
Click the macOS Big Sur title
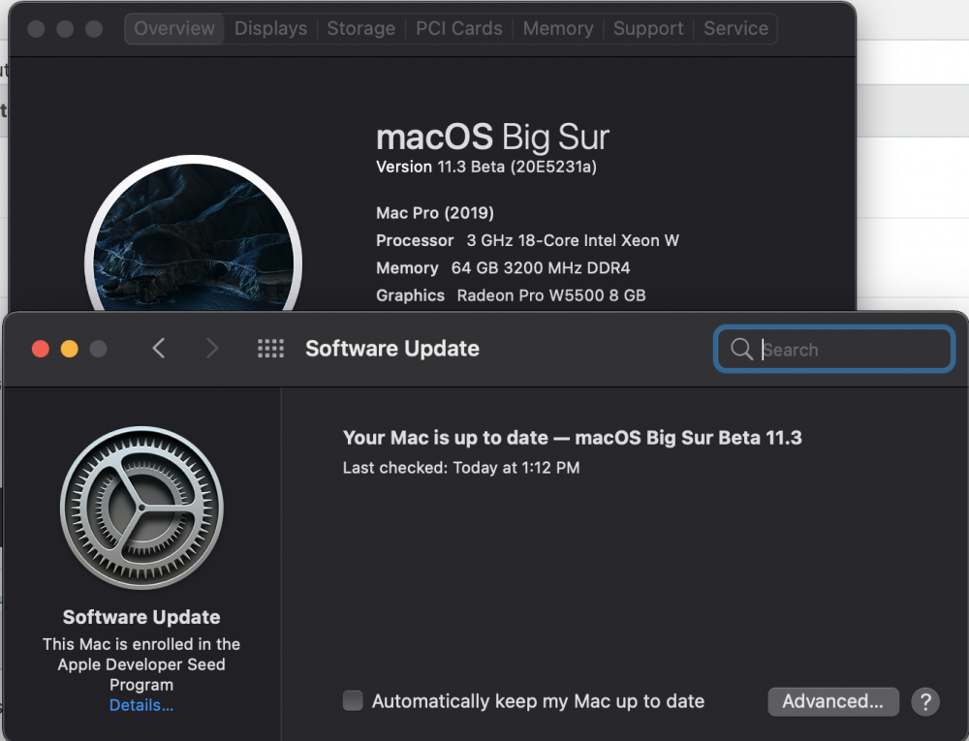492,138
